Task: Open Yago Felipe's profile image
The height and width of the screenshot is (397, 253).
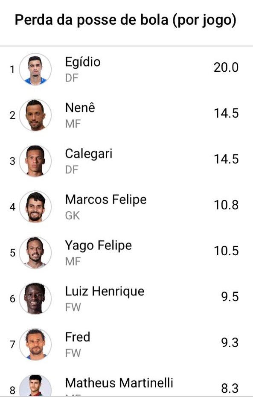Action: (x=35, y=252)
